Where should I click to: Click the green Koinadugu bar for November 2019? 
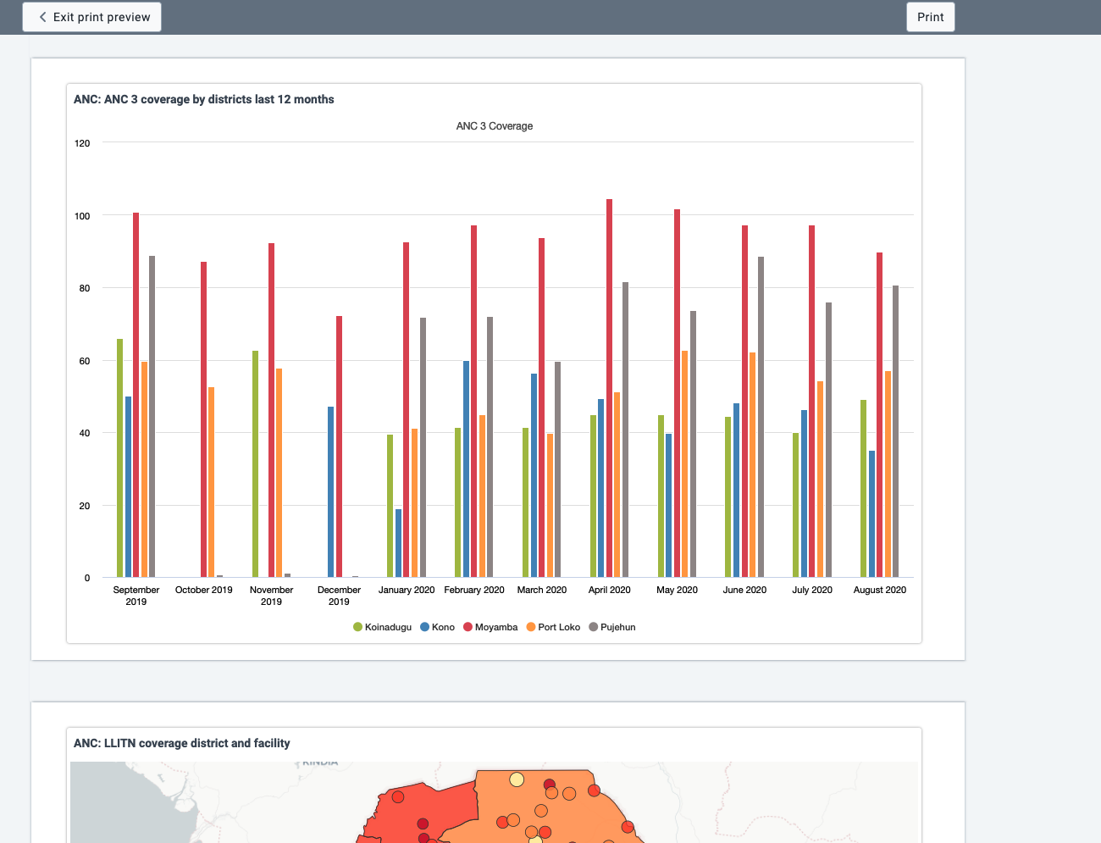tap(255, 464)
